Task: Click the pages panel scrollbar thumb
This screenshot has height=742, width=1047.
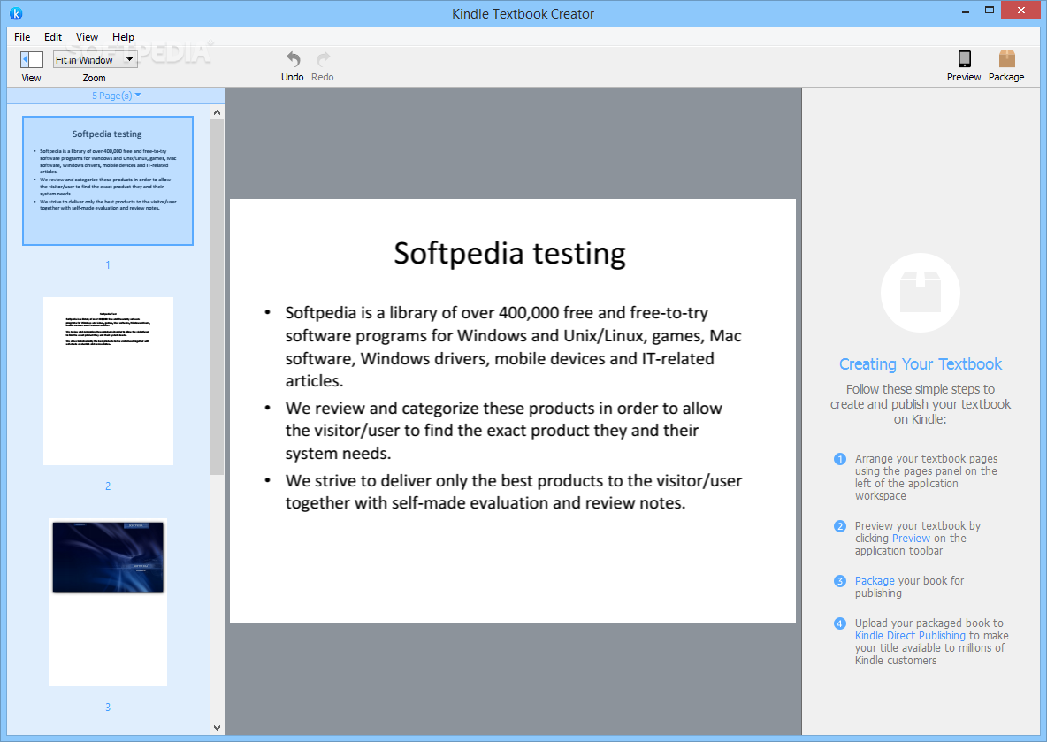Action: (217, 297)
